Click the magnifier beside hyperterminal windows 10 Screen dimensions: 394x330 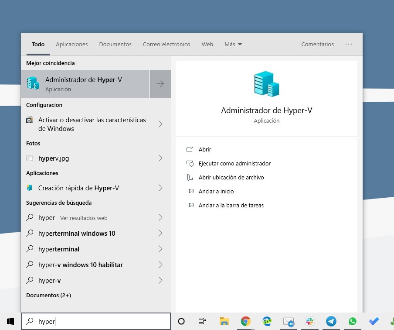click(30, 233)
